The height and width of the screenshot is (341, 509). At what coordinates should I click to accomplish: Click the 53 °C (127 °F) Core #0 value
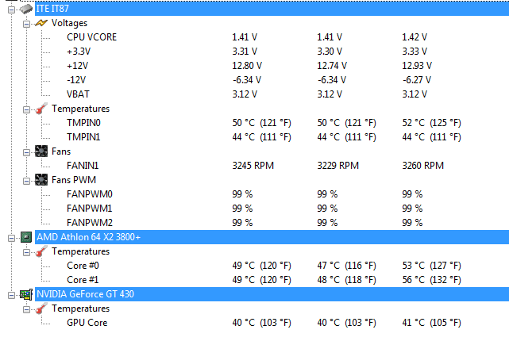[431, 266]
